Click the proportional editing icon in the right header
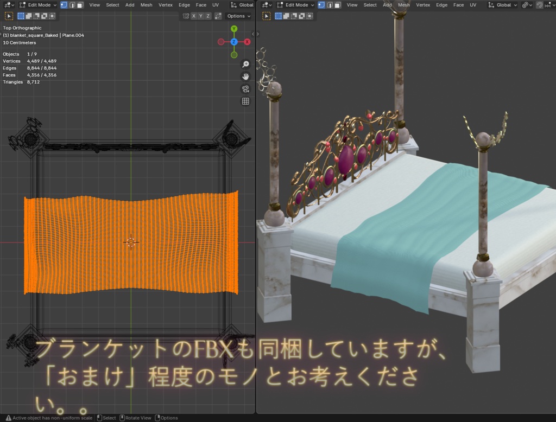 548,5
